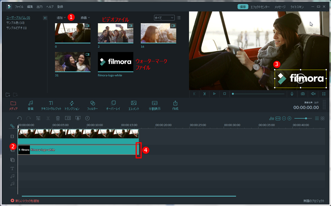Viewport: 331px width, 206px height.
Task: Play the preview video
Action: [x=214, y=94]
